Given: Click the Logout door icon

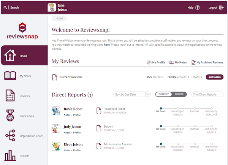Looking at the screenshot, I should tap(221, 8).
